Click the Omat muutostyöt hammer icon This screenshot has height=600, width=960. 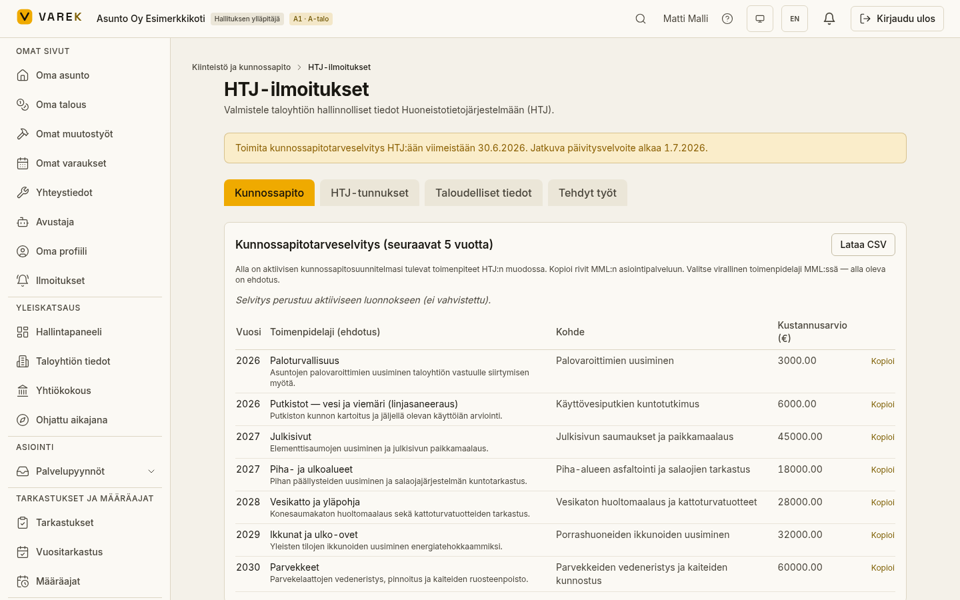point(23,134)
